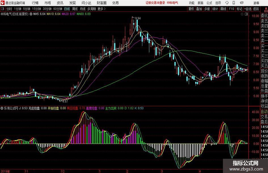Viewport: 268px width, 173px height.
Task: Click the 证券交易未登录 login notice
Action: coord(155,3)
